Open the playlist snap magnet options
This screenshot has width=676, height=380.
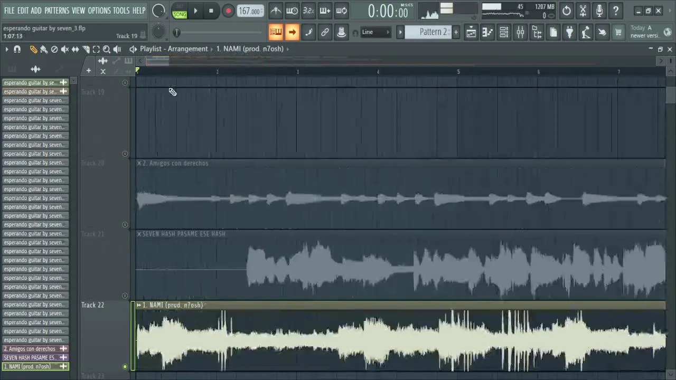[17, 49]
